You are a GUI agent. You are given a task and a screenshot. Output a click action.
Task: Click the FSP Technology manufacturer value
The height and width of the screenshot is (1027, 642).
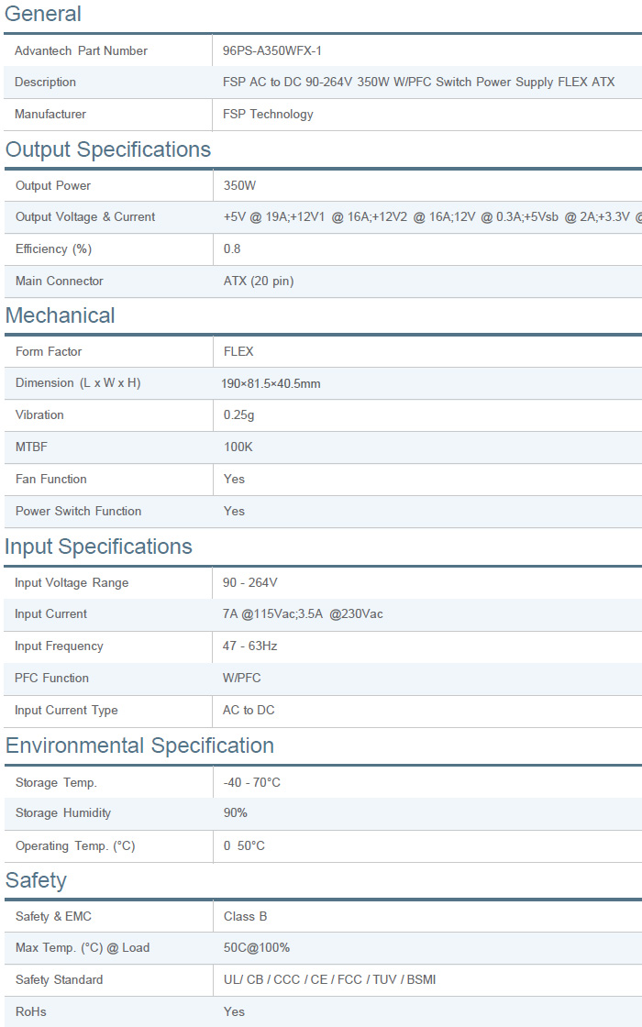click(268, 115)
